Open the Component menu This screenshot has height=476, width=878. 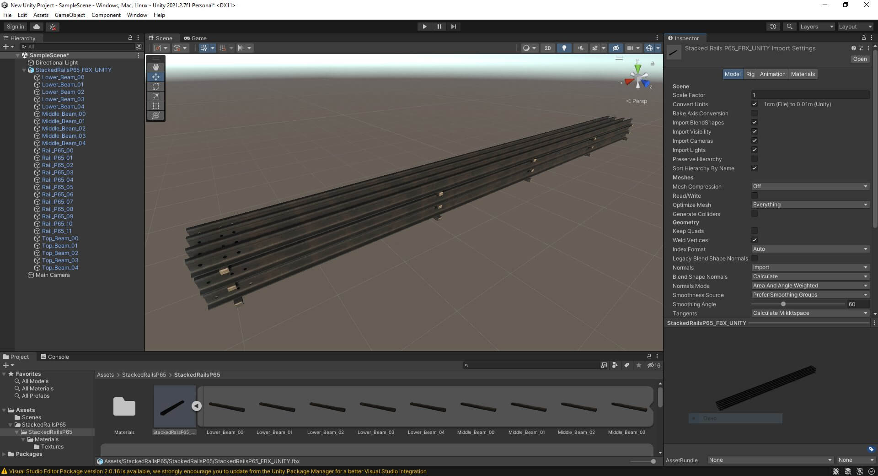[x=106, y=15]
